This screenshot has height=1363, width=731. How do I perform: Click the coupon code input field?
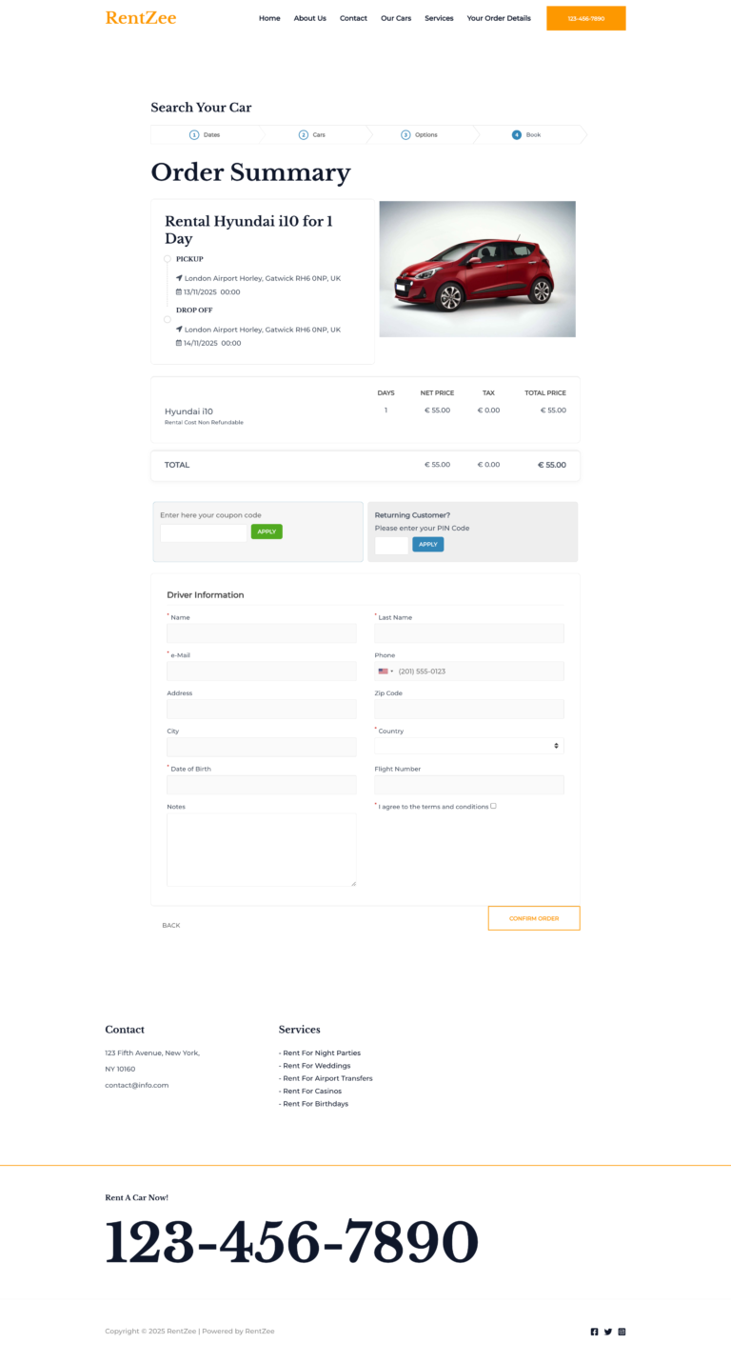coord(204,532)
